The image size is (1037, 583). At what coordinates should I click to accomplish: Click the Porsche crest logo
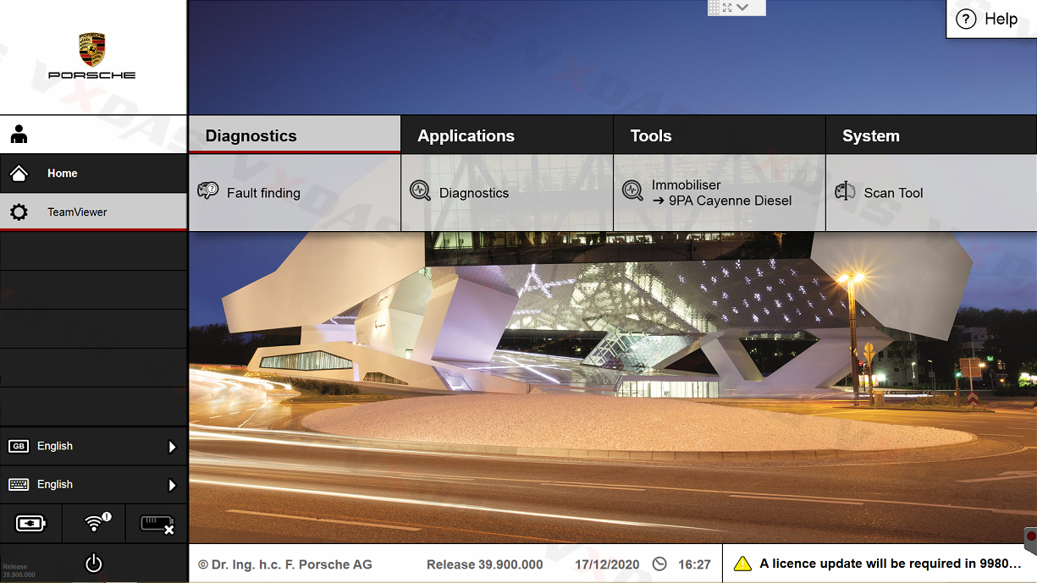coord(91,50)
